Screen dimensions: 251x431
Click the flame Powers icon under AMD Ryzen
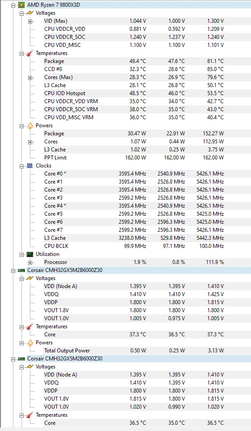click(x=30, y=126)
